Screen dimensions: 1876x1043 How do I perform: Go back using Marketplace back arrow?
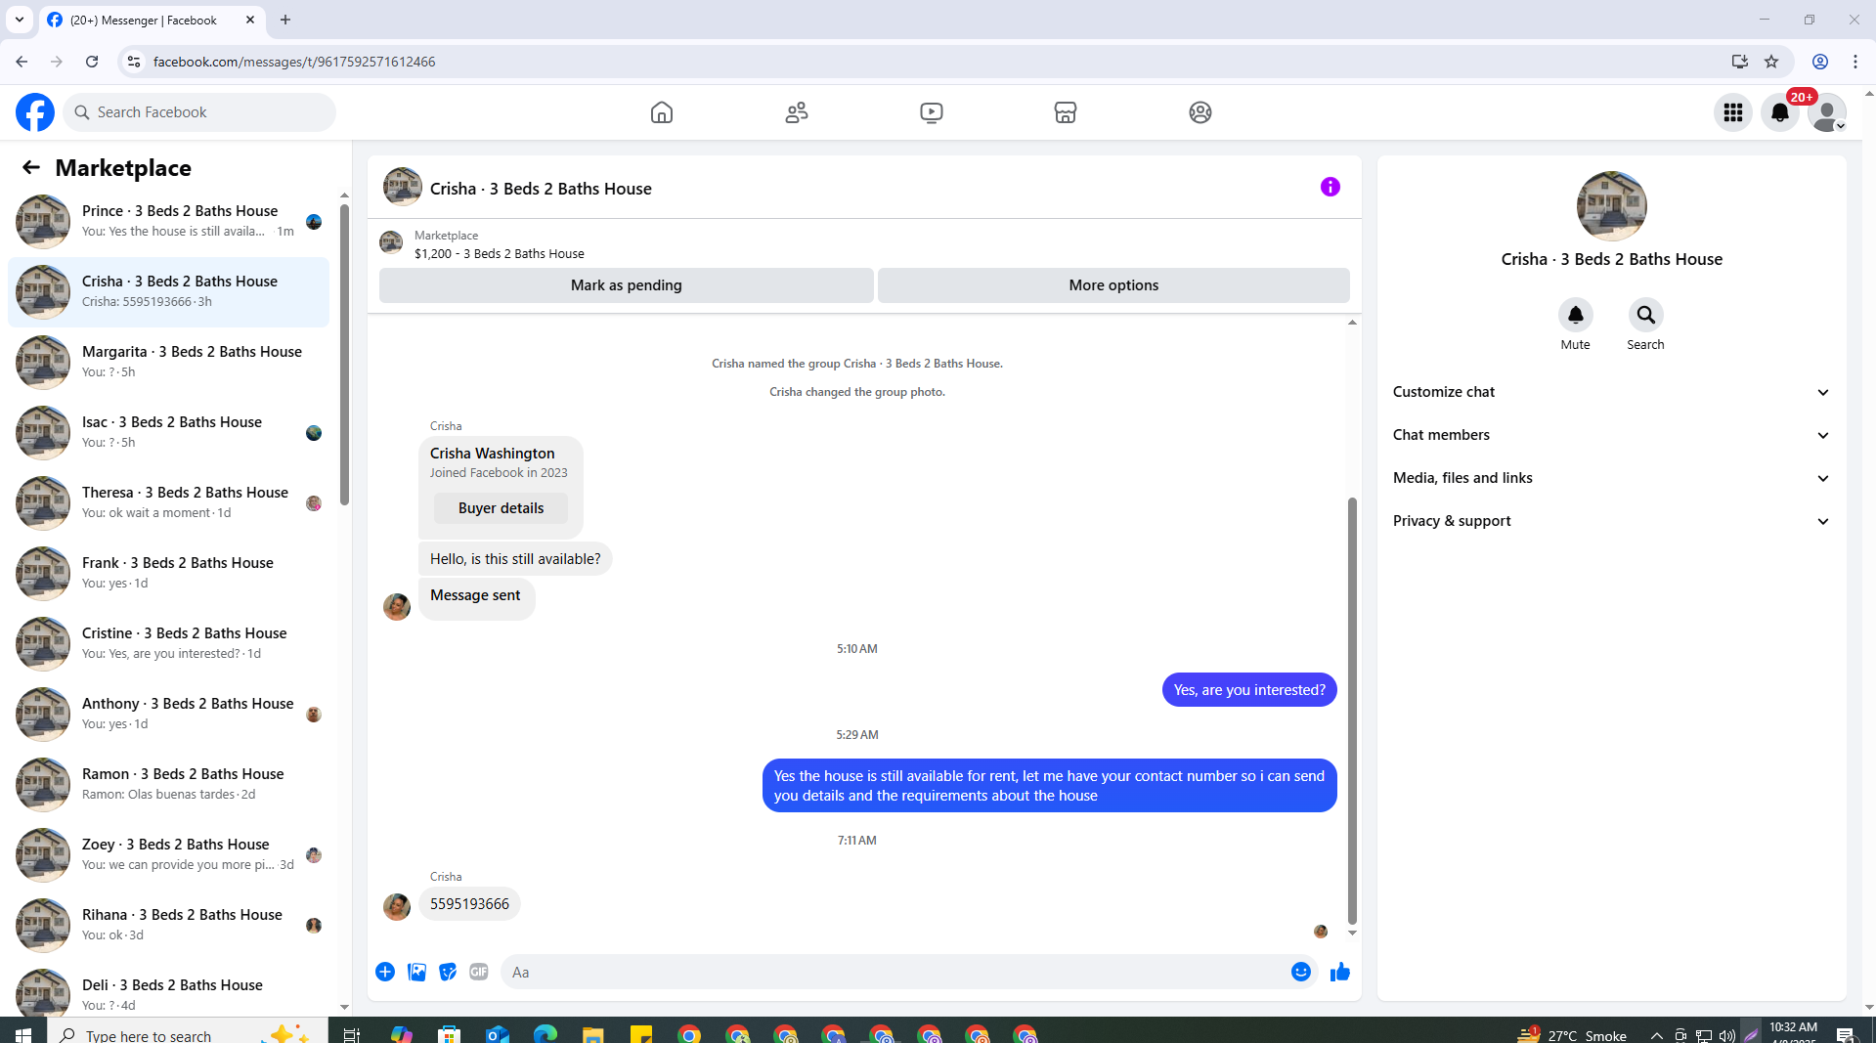coord(31,167)
